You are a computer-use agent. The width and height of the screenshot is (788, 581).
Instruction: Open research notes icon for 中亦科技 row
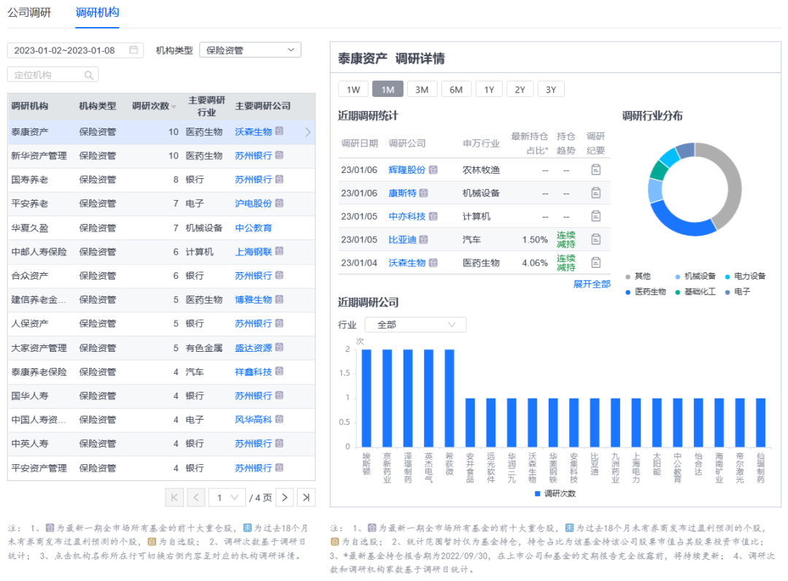[596, 216]
